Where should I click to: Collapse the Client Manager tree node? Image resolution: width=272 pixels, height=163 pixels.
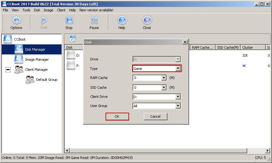(x=8, y=70)
